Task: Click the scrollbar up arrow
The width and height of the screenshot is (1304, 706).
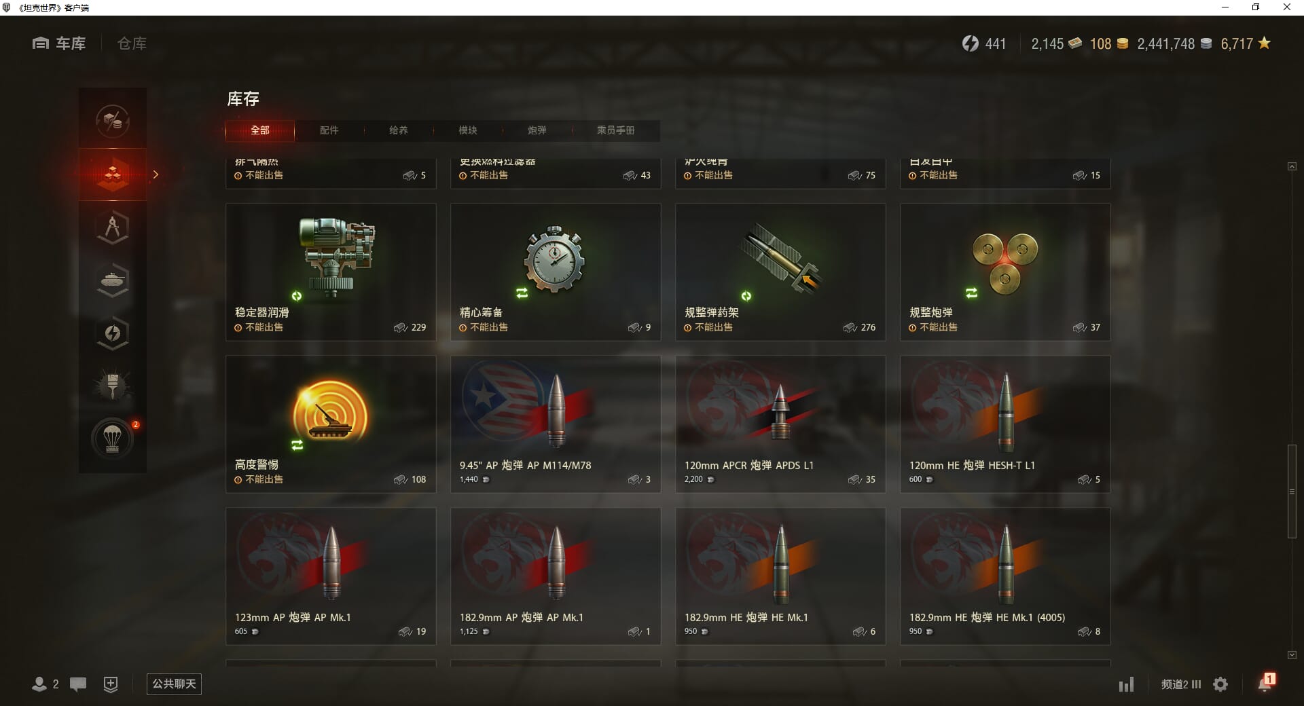Action: point(1292,166)
